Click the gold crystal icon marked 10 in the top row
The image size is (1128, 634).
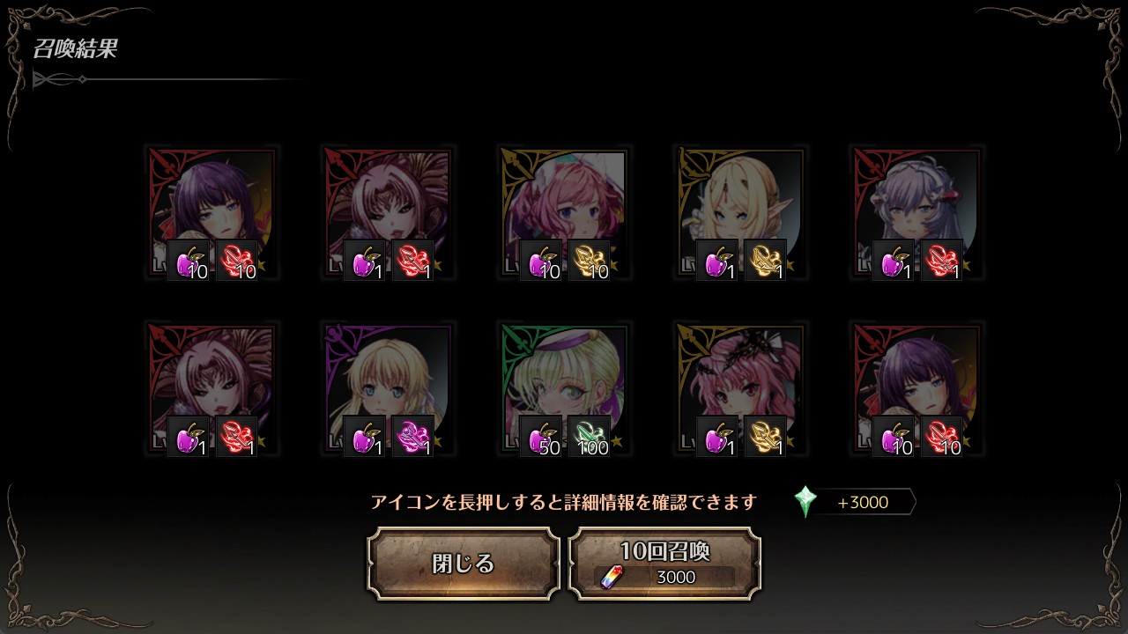tap(590, 261)
